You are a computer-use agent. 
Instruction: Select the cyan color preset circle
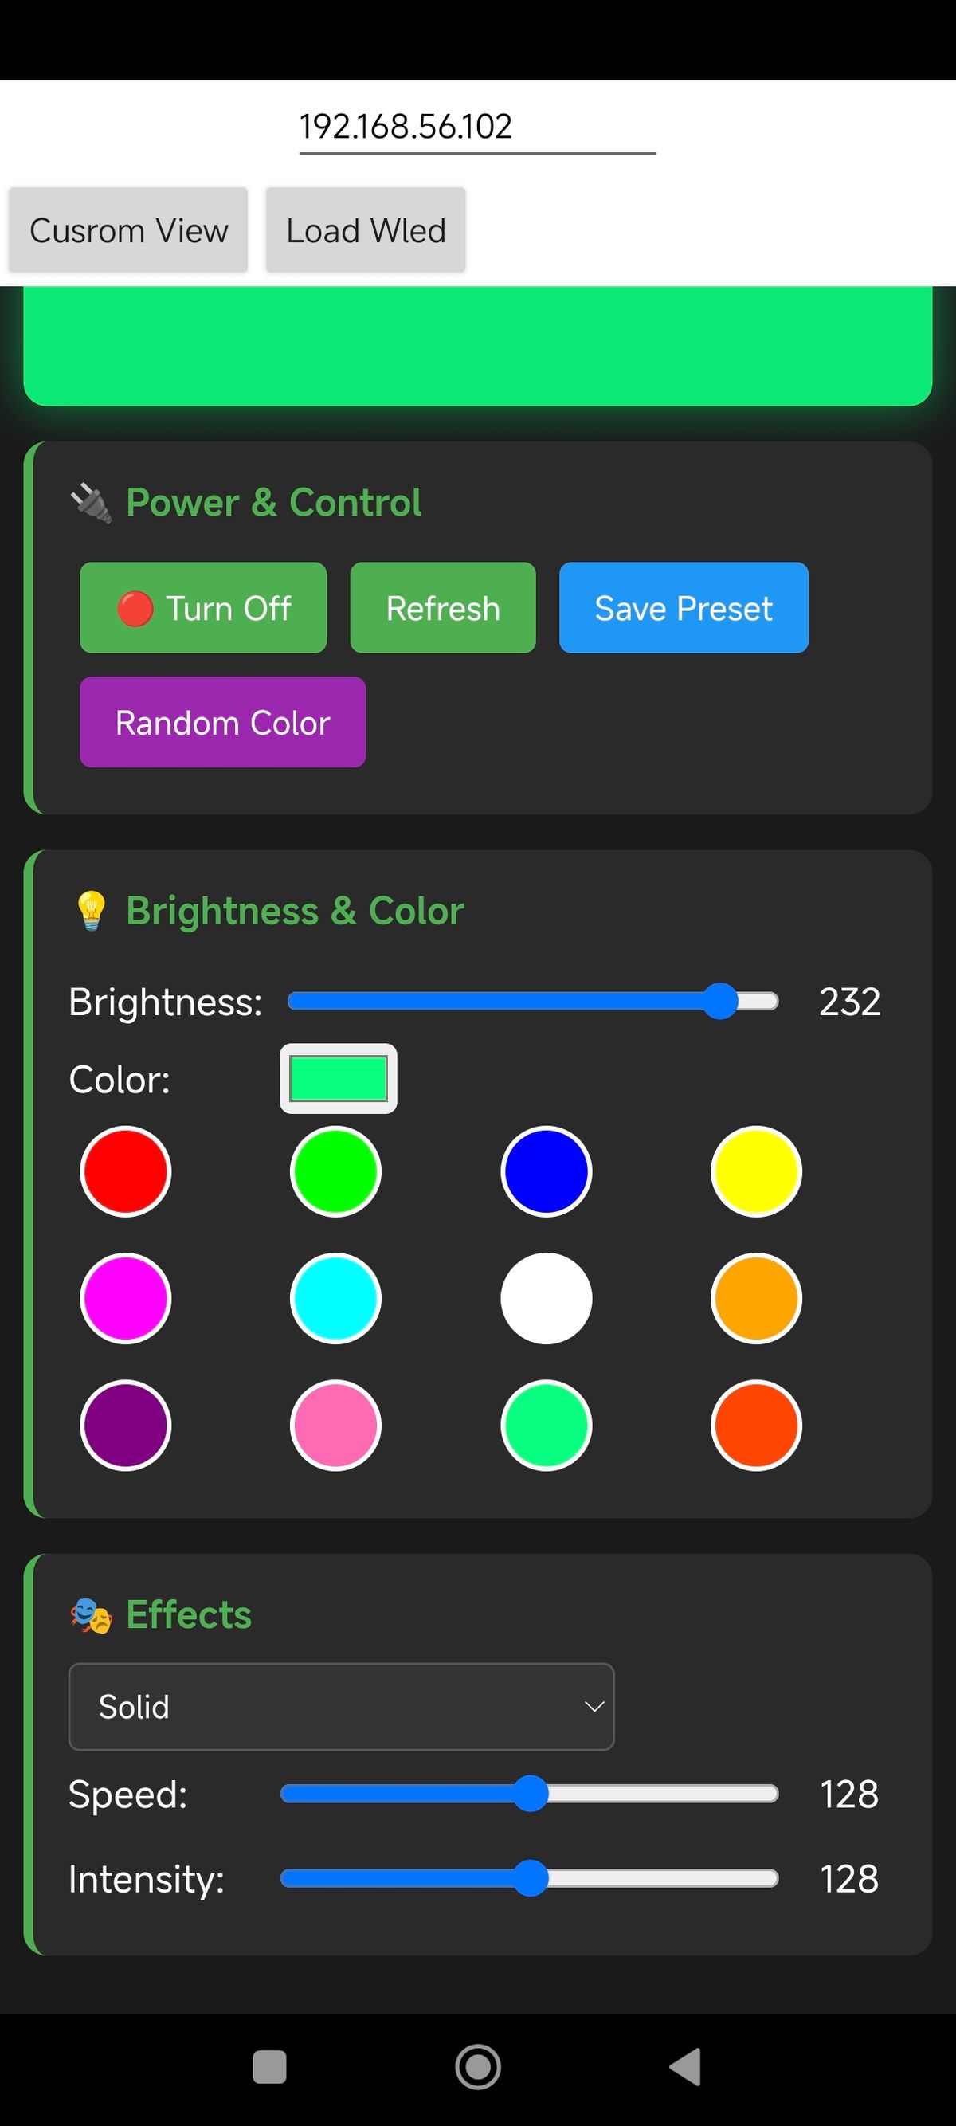[335, 1298]
